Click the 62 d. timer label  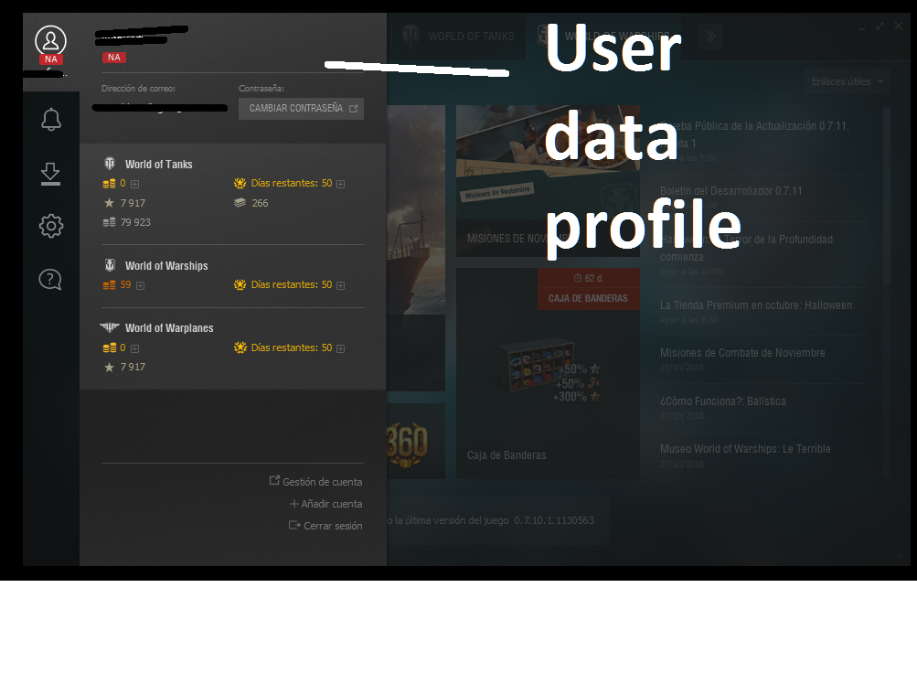pyautogui.click(x=589, y=278)
